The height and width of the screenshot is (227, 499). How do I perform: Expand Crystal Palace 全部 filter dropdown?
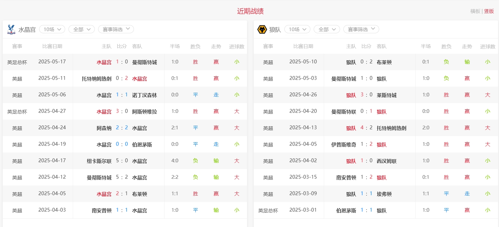(x=82, y=29)
